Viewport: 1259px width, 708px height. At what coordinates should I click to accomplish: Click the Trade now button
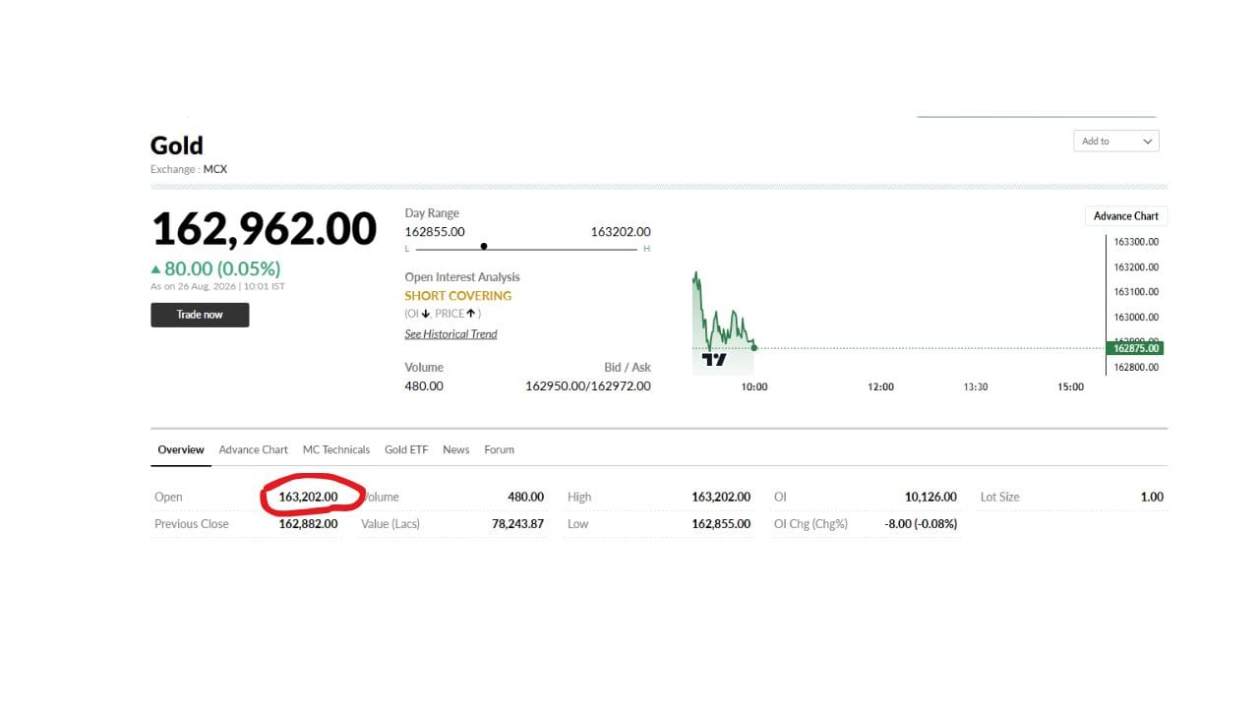coord(200,315)
